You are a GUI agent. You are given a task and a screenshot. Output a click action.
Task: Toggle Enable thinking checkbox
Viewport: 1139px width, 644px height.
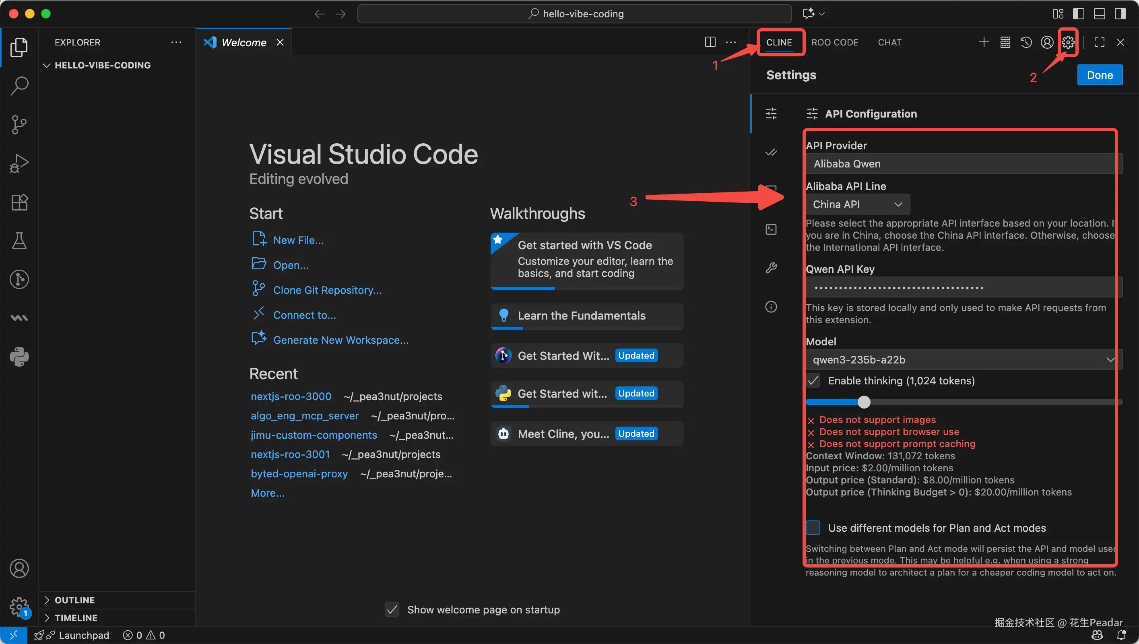pos(813,381)
